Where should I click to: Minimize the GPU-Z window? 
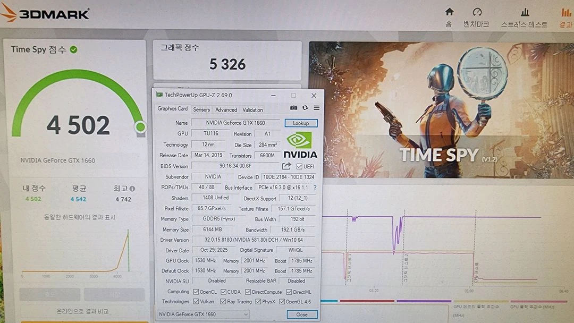(x=274, y=96)
